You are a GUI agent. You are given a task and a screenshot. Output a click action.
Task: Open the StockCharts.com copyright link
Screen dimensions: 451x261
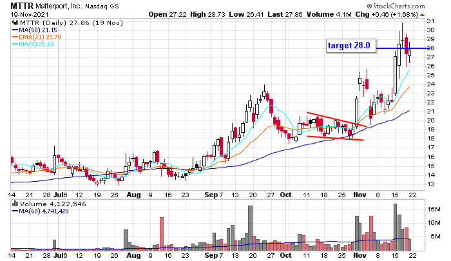point(396,6)
